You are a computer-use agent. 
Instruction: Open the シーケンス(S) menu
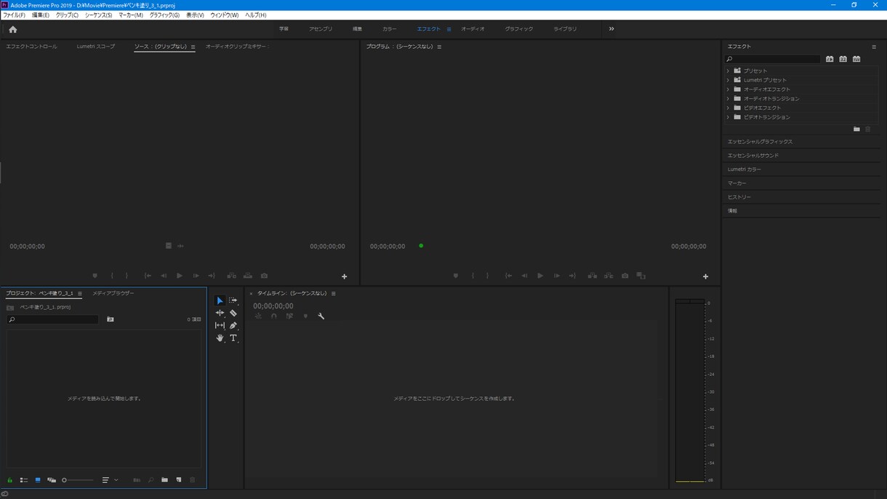(98, 15)
